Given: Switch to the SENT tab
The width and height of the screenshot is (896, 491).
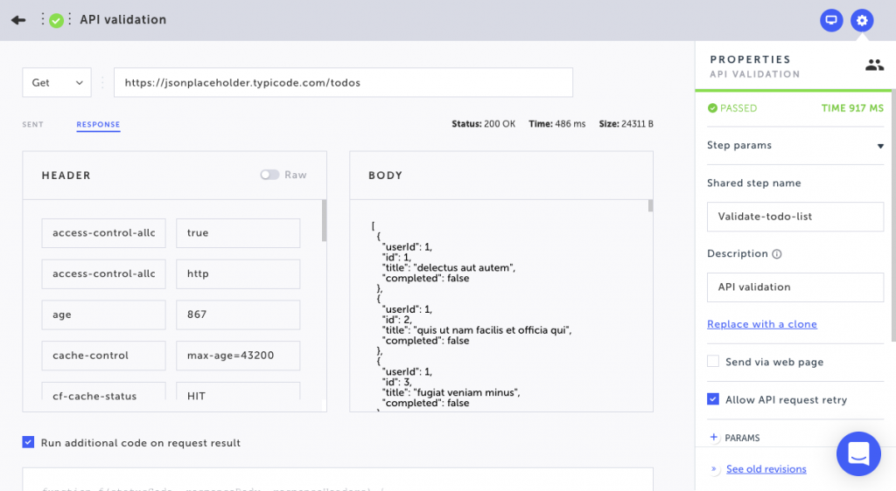Looking at the screenshot, I should coord(32,124).
